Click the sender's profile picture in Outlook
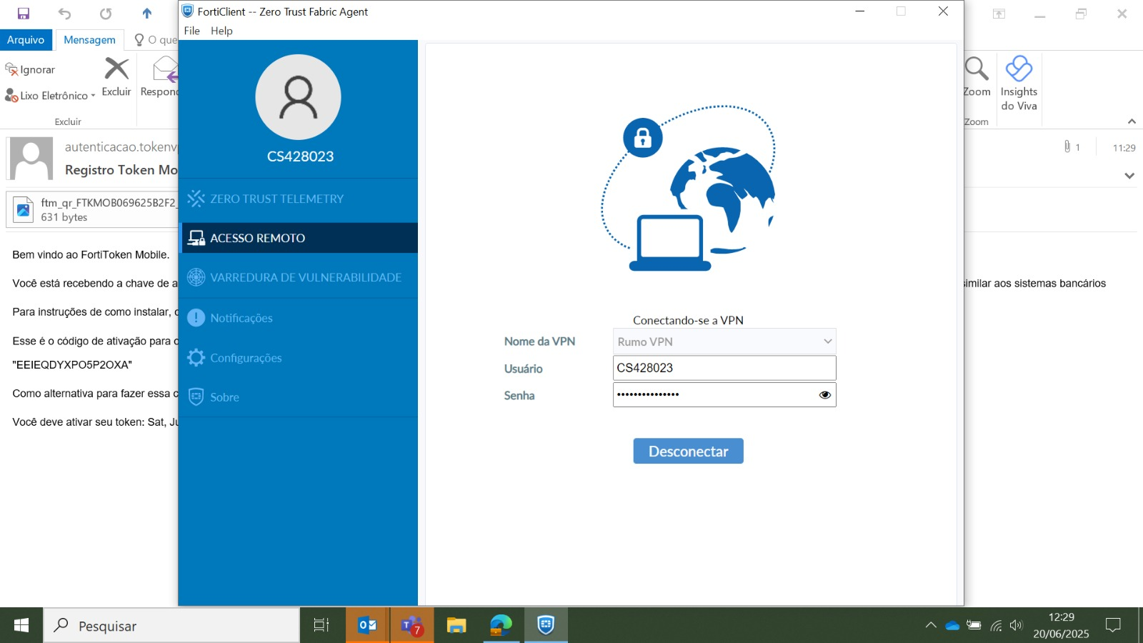The image size is (1143, 643). [31, 159]
